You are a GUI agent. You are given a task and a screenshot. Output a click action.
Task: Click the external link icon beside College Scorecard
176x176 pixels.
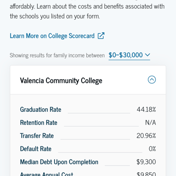(x=101, y=36)
